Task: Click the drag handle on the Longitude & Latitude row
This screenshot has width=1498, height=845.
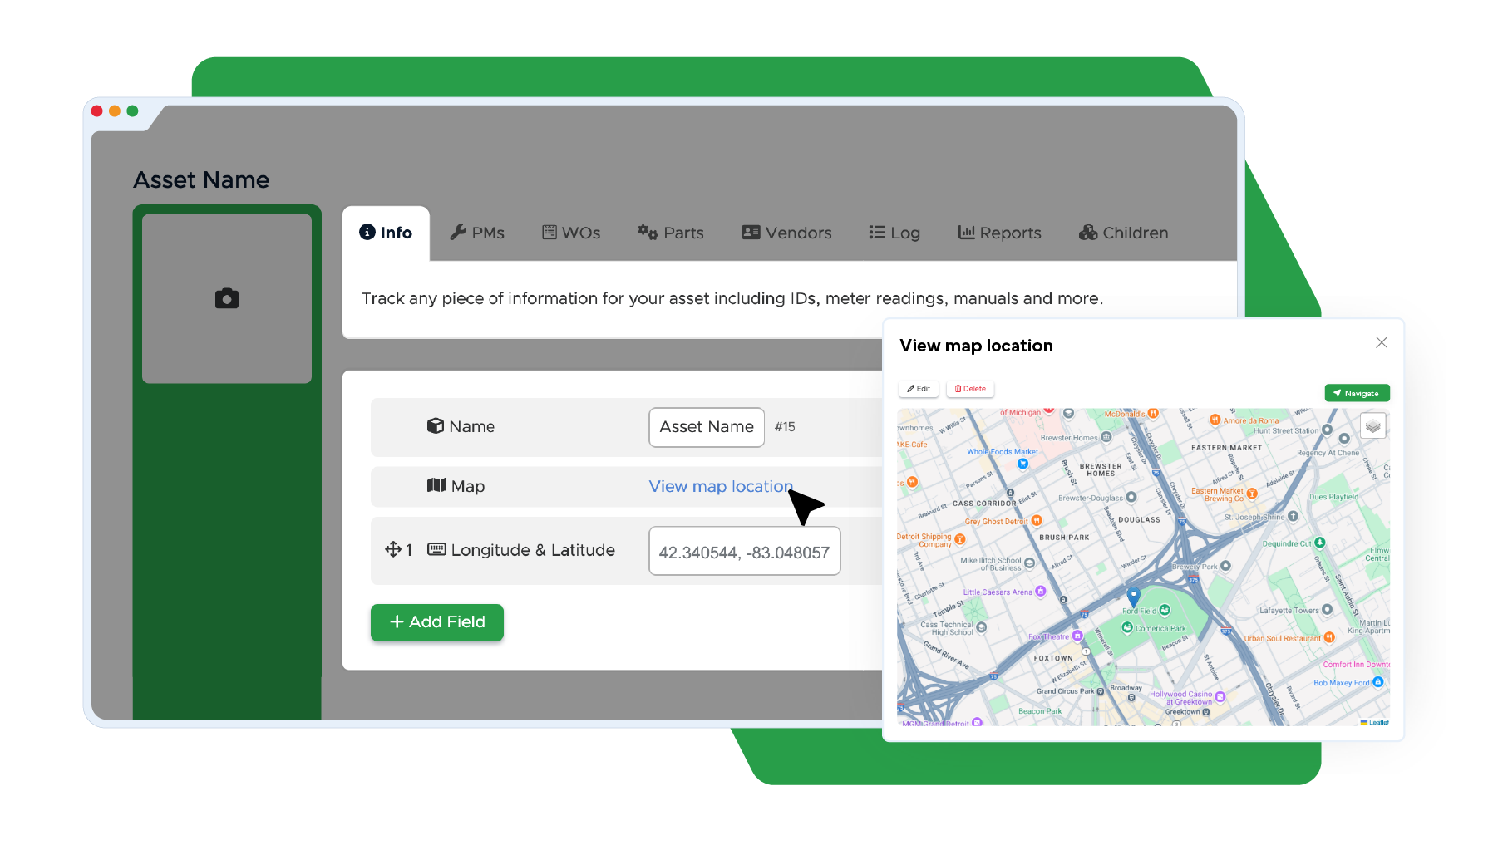Action: (x=392, y=549)
